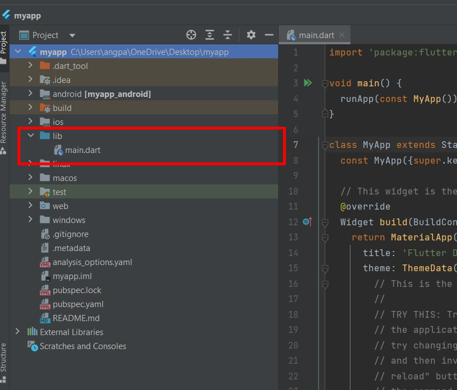
Task: Click the Flutter icon next to myapp title
Action: (x=7, y=15)
